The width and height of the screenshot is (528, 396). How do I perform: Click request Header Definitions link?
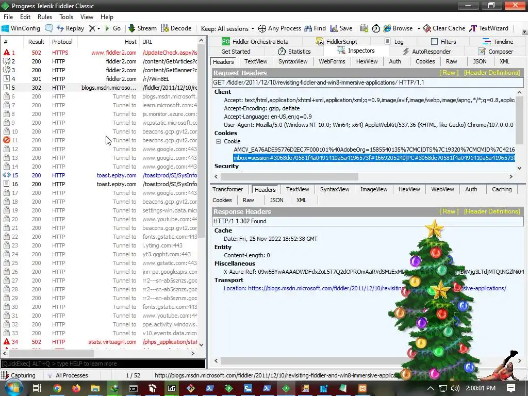(x=491, y=73)
